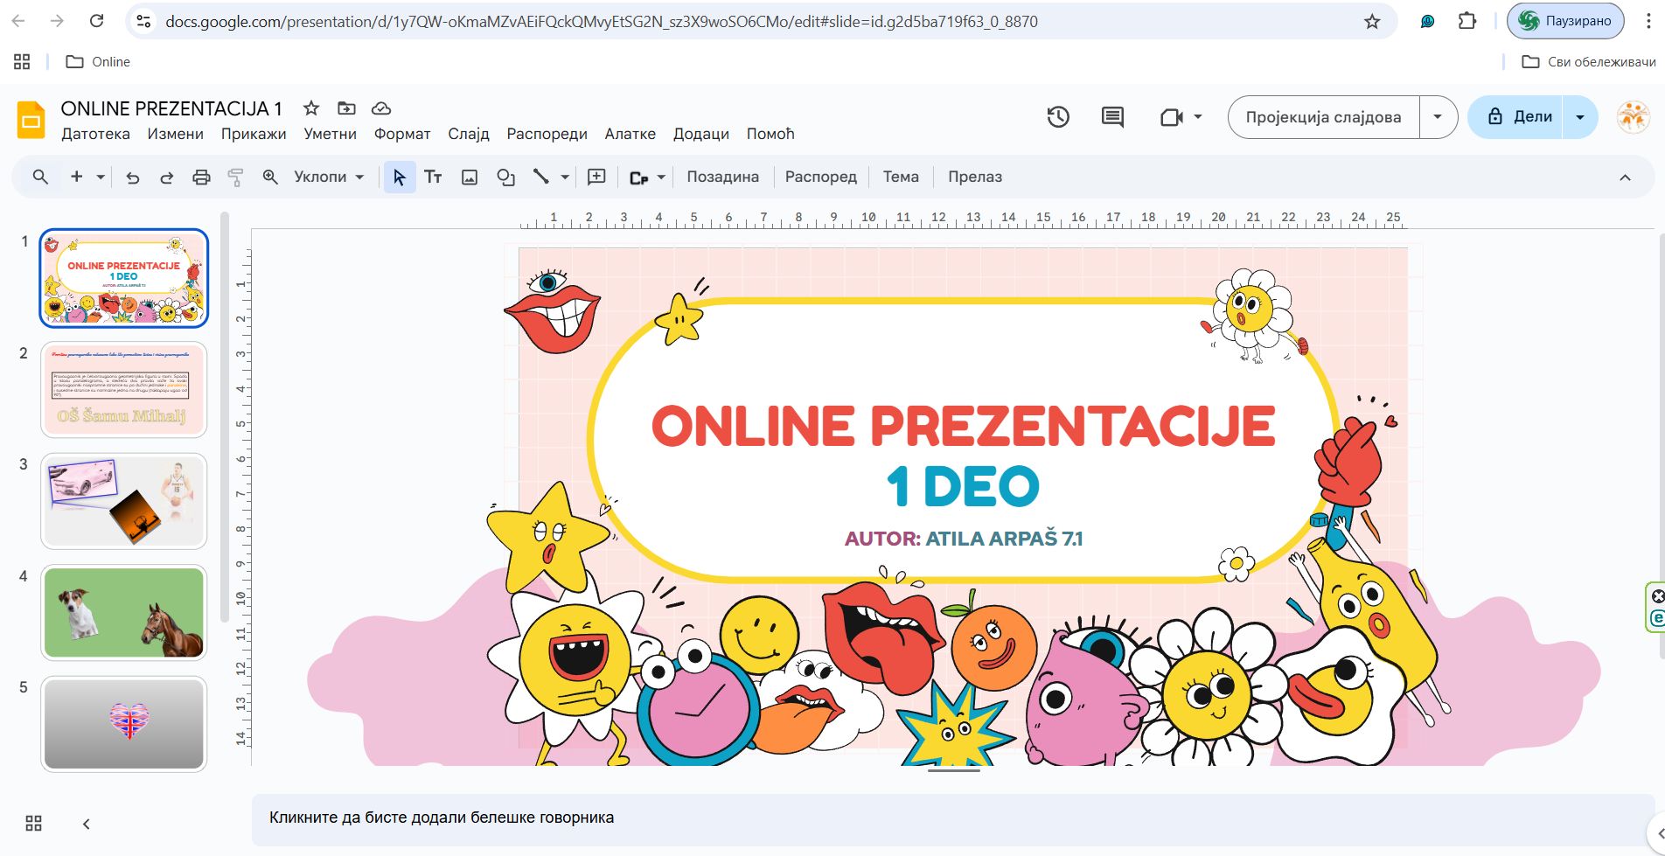This screenshot has width=1665, height=856.
Task: Collapse the filmstrip panel arrow
Action: click(86, 824)
